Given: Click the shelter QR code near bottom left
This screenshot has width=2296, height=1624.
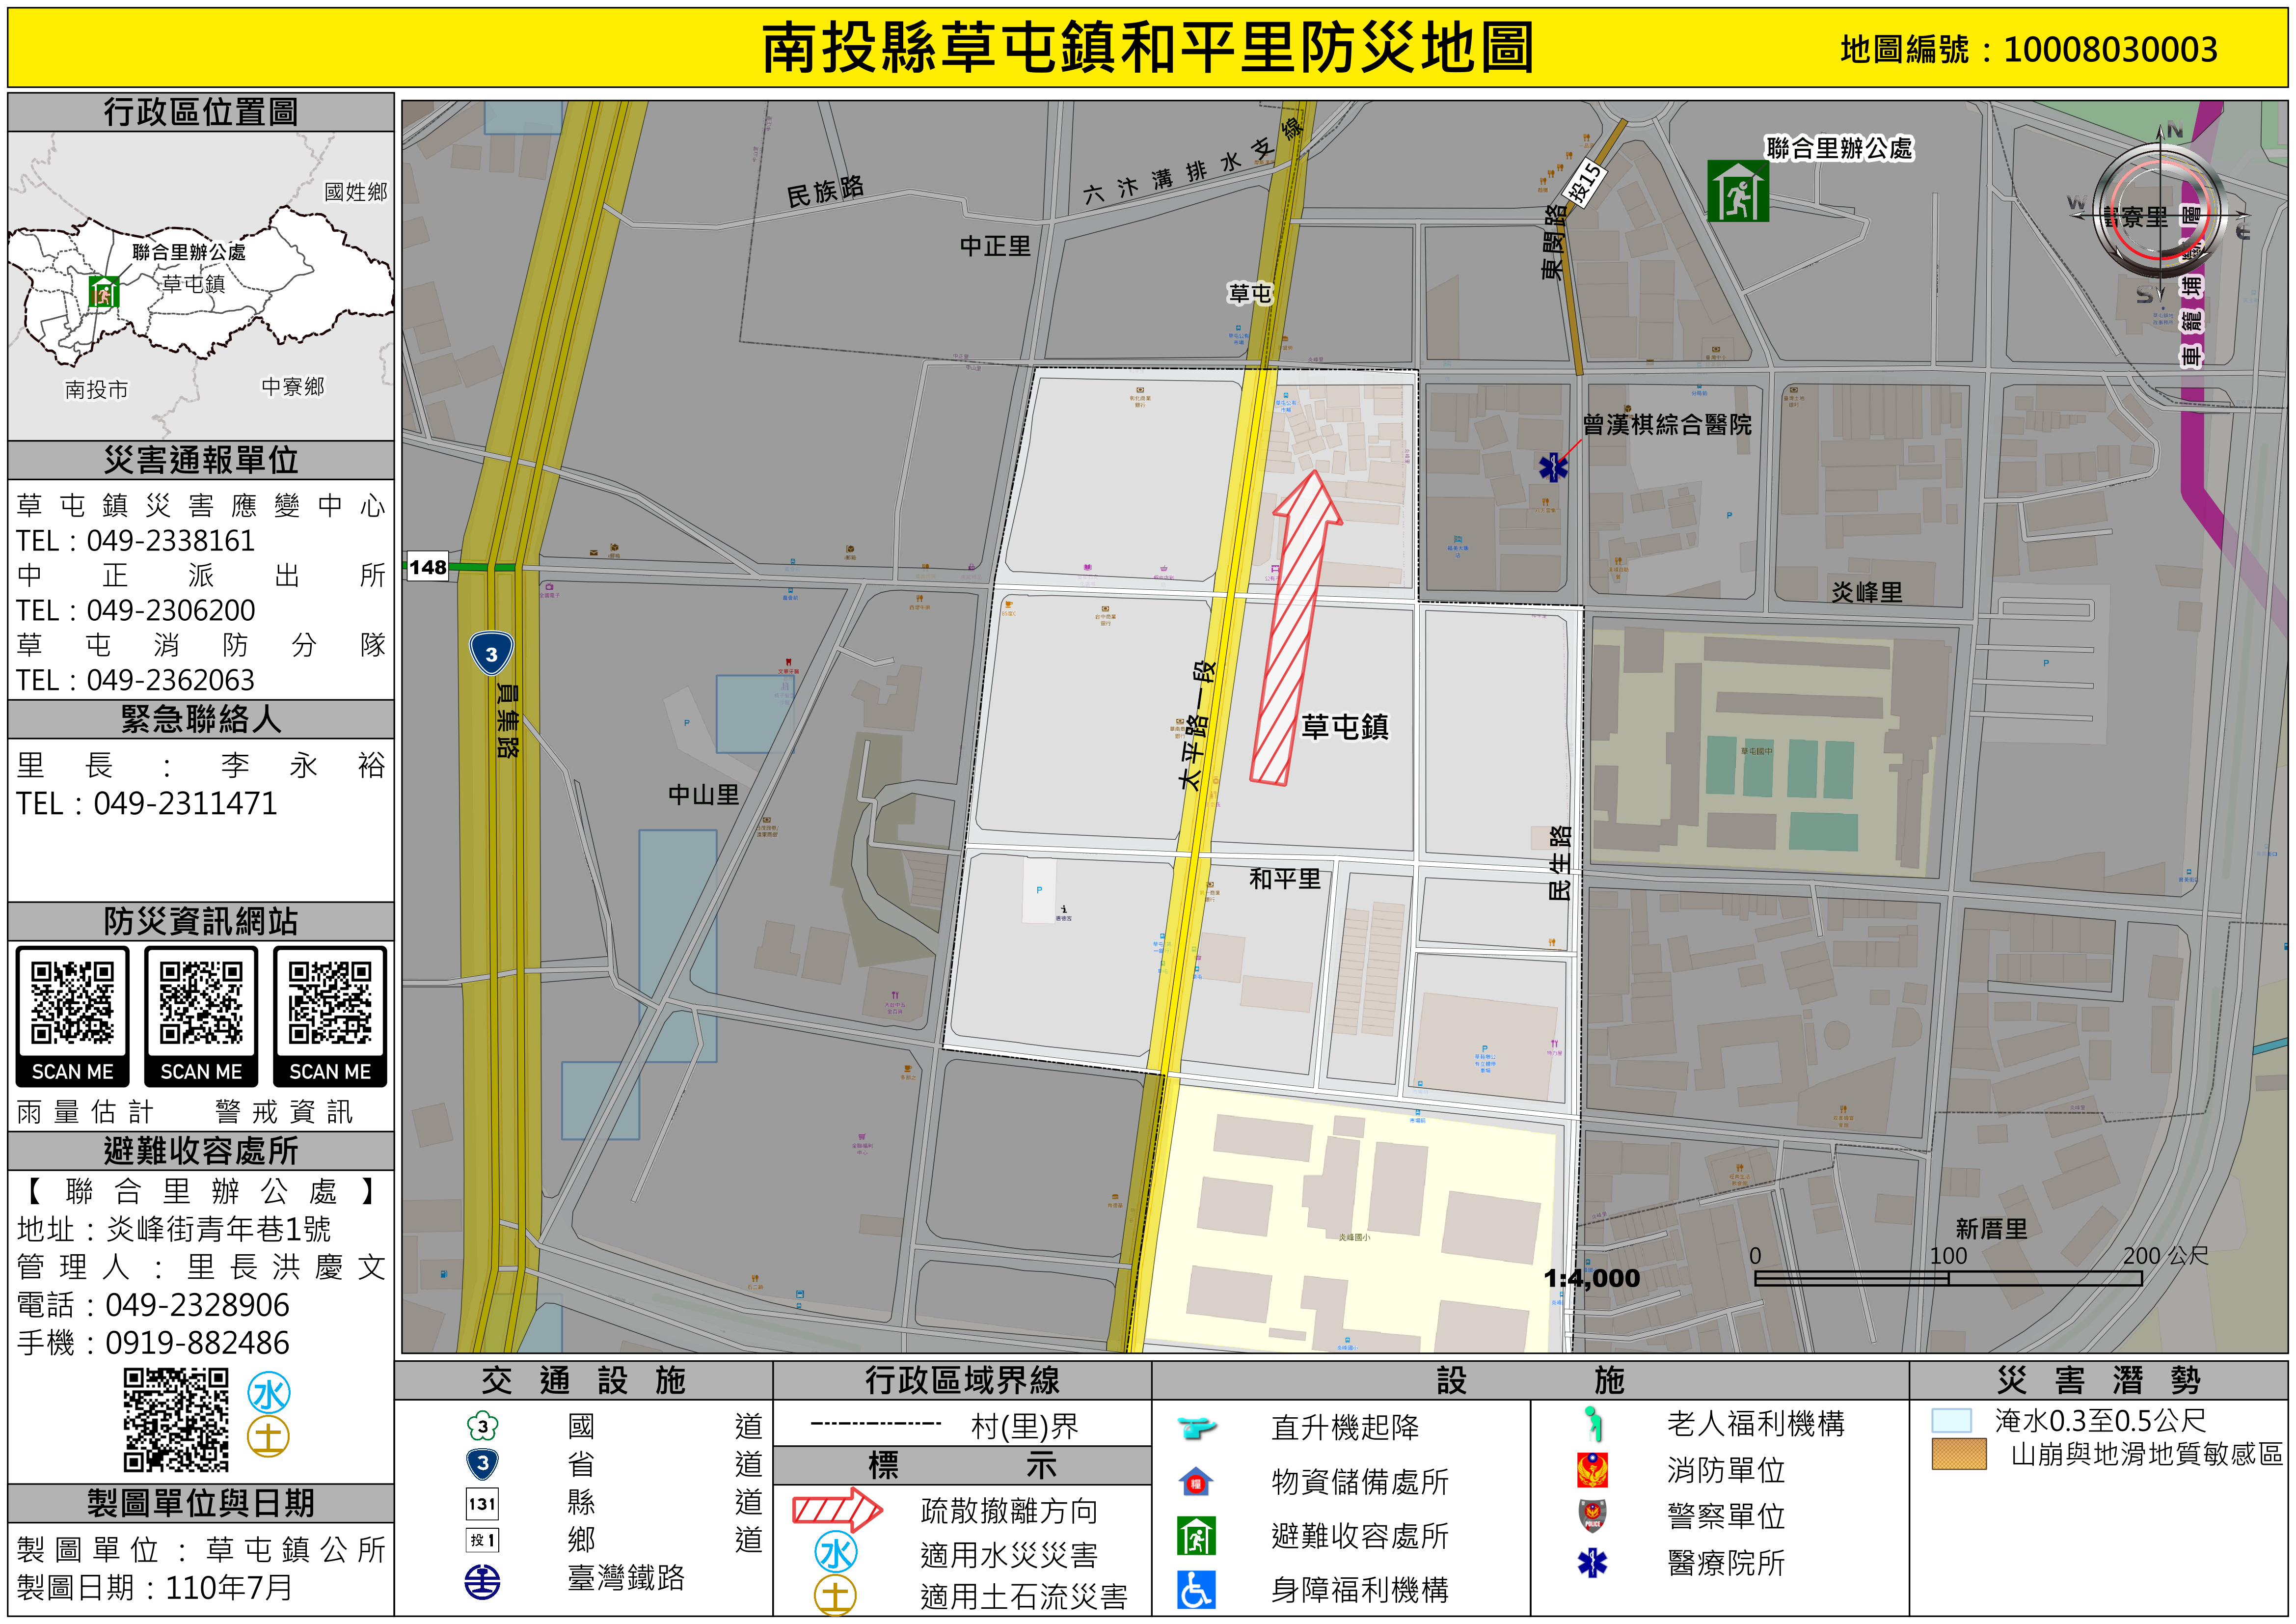Looking at the screenshot, I should pos(176,1420).
